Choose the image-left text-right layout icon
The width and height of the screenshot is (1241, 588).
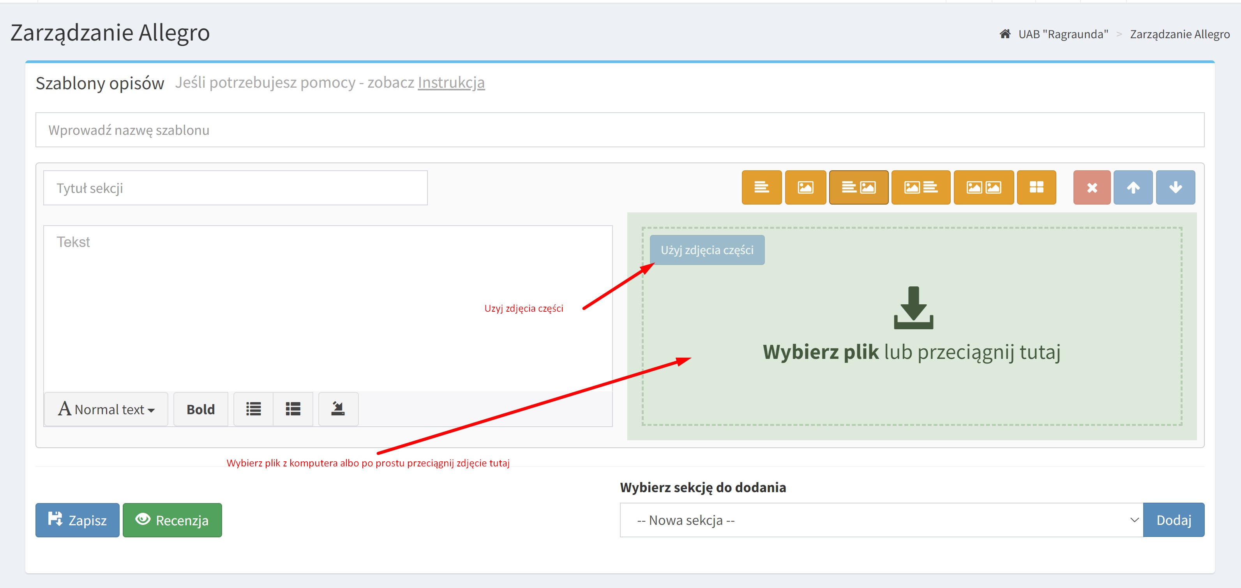click(x=920, y=187)
